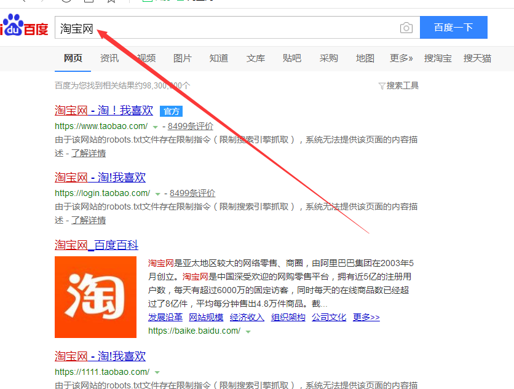This screenshot has height=389, width=514.
Task: Click the 搜天猫 link
Action: tap(477, 58)
